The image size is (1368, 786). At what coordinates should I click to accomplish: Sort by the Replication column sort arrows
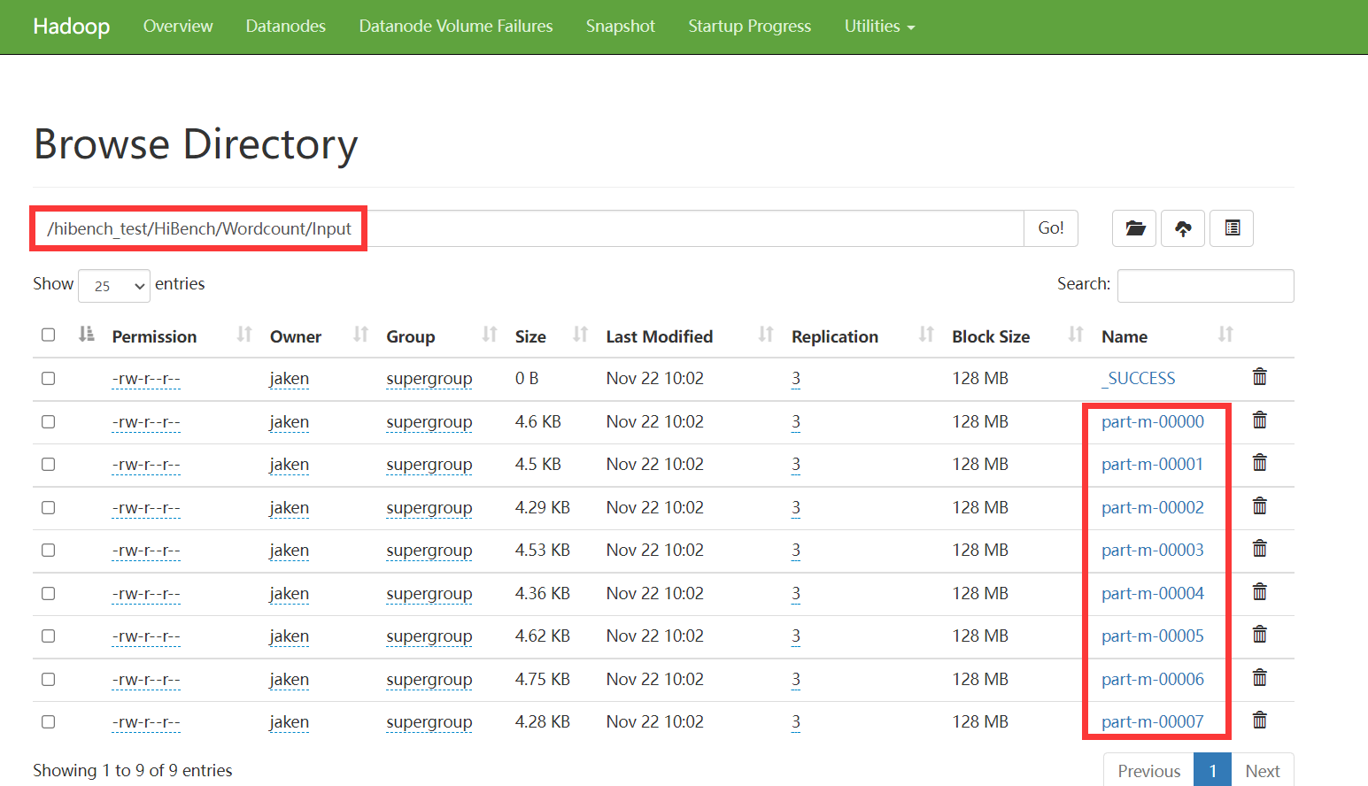pos(926,335)
